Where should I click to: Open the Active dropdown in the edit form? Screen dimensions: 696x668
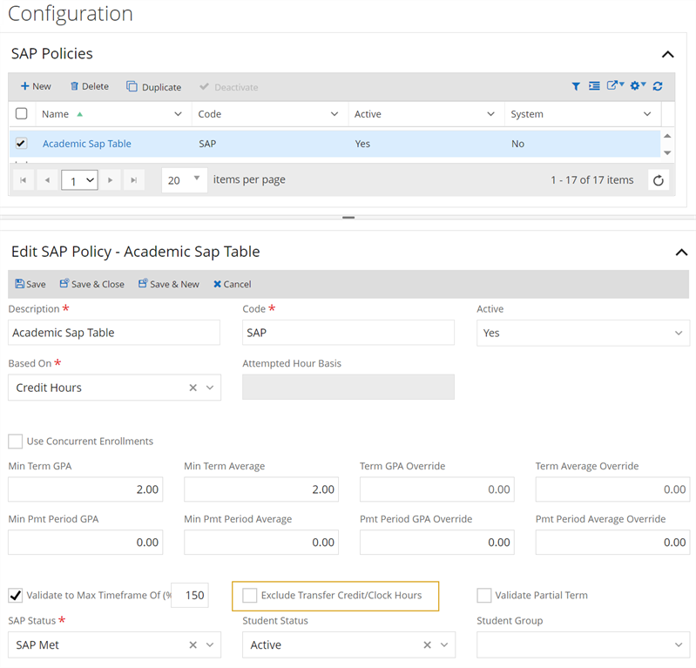pos(583,333)
